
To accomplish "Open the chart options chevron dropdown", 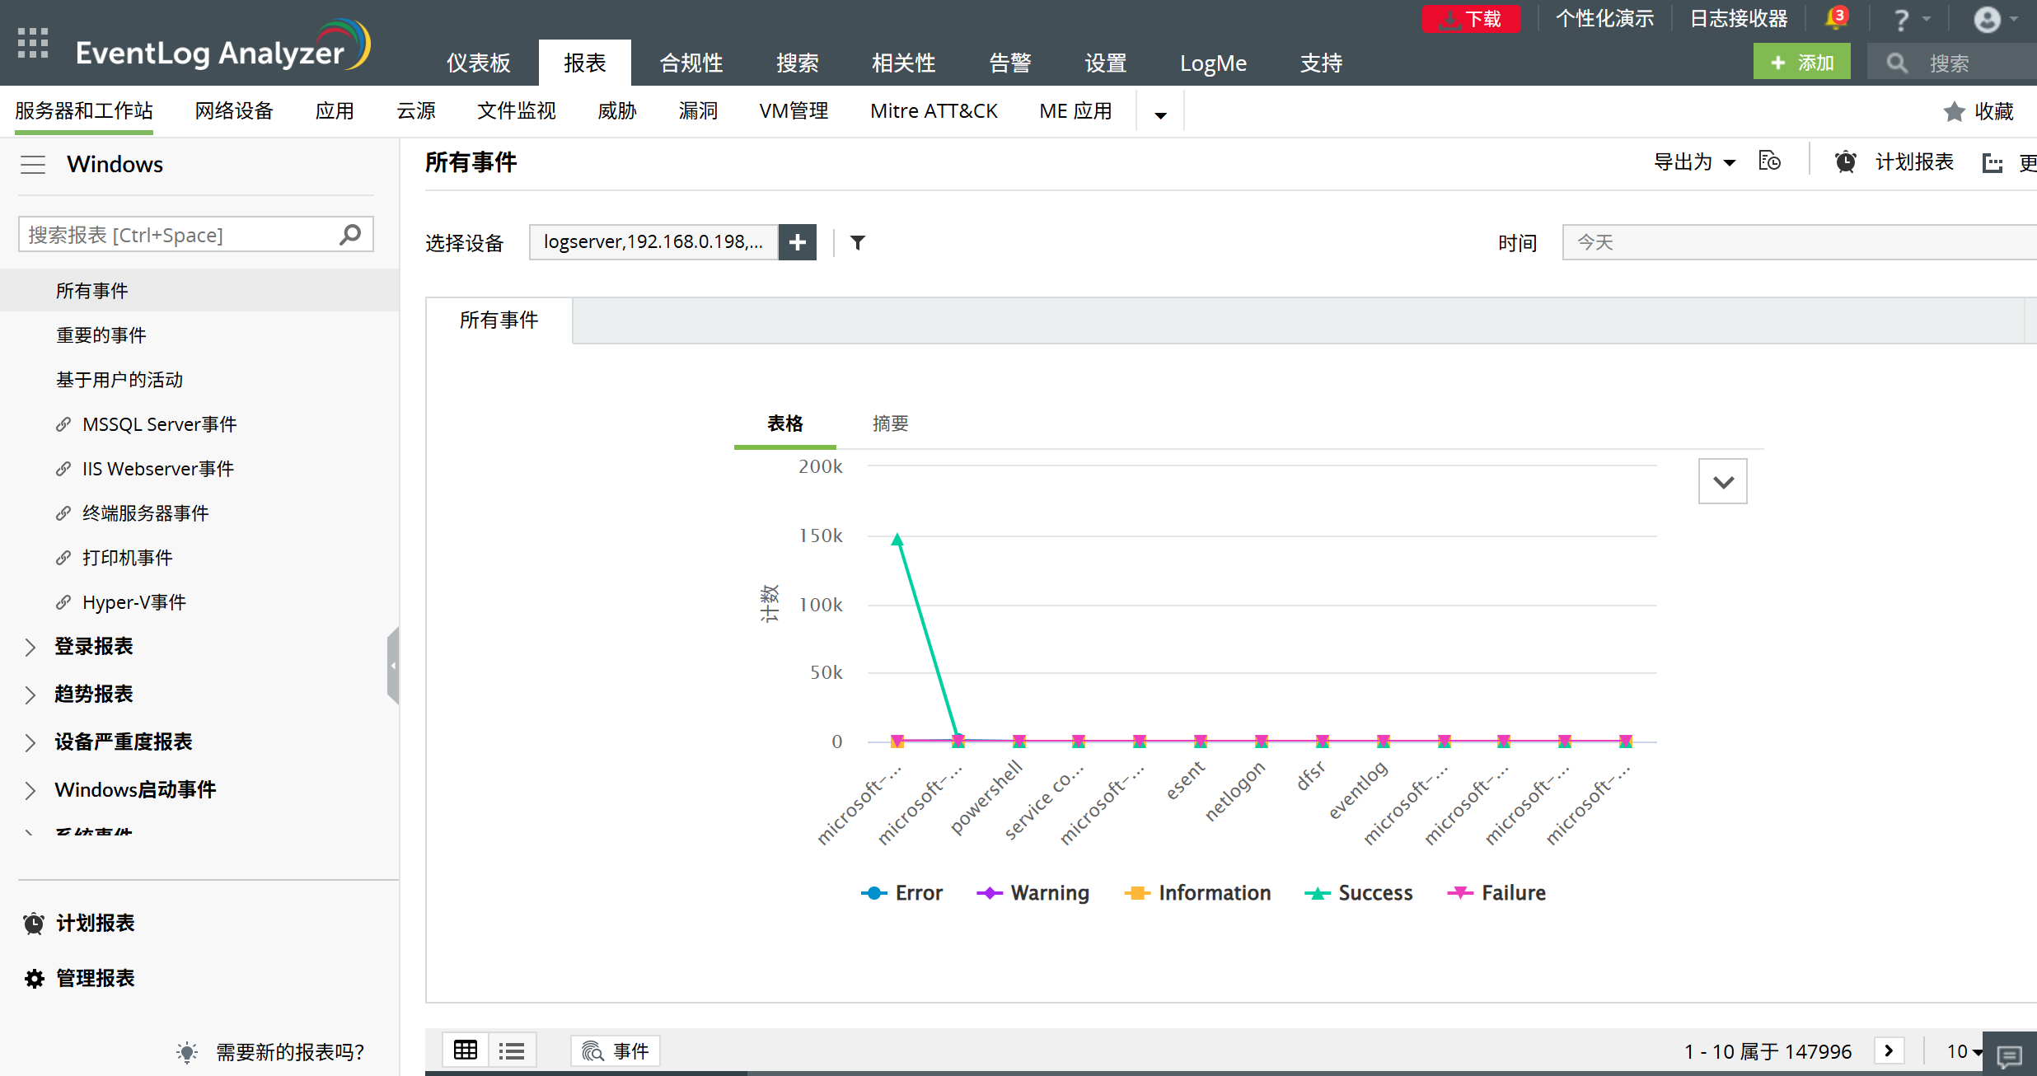I will (1722, 481).
